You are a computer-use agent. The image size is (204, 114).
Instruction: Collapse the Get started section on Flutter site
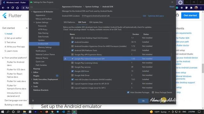coord(27,28)
